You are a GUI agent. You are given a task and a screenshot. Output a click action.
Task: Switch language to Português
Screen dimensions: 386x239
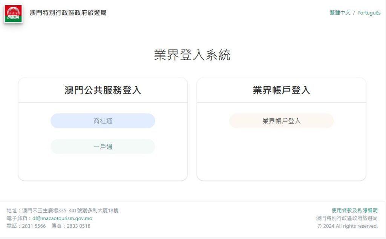coord(369,13)
